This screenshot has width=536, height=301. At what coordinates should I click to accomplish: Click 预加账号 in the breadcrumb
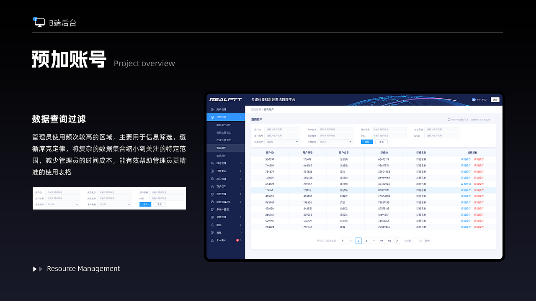[x=256, y=110]
